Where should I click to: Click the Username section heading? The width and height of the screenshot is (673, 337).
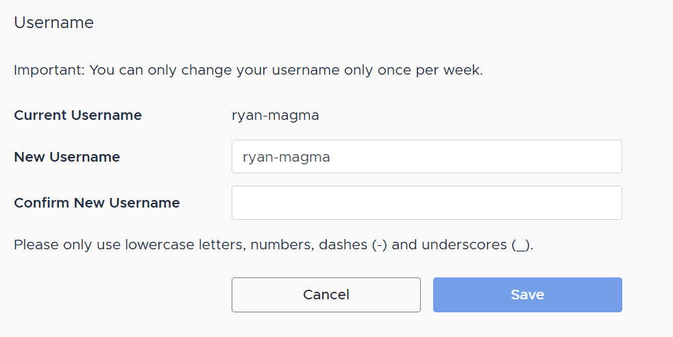tap(53, 23)
